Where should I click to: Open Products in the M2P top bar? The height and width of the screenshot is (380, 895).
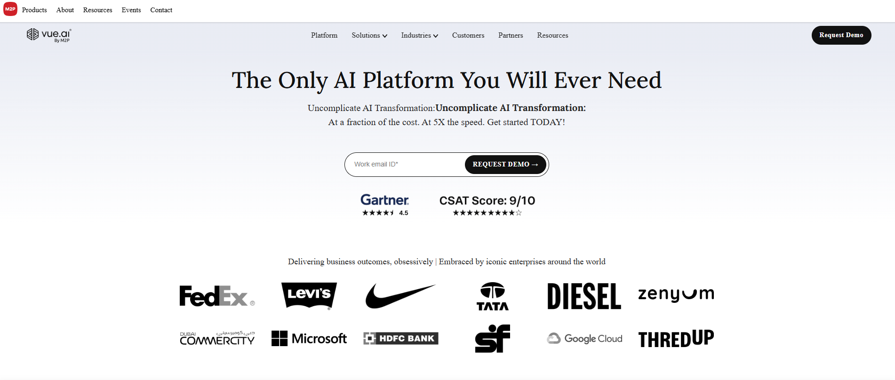(34, 10)
